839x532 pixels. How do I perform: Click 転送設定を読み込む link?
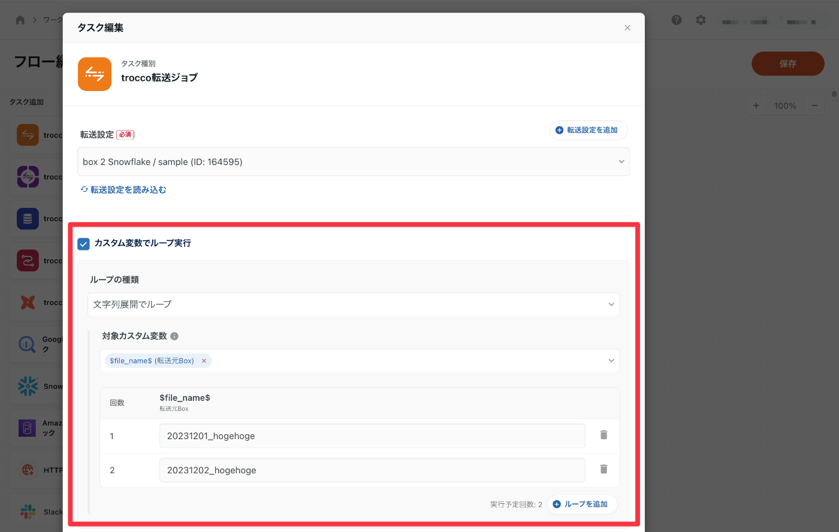tap(123, 189)
